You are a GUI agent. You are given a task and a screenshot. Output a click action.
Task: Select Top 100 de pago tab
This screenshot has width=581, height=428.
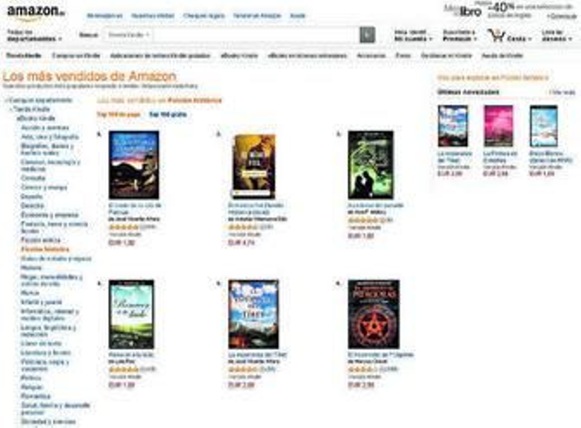118,115
